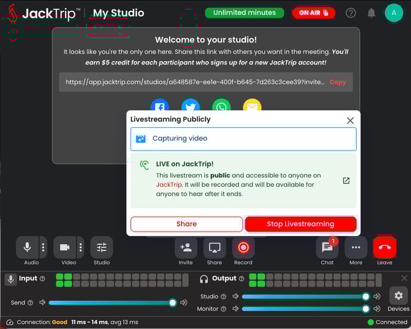Click the Capturing video status row

pos(243,139)
